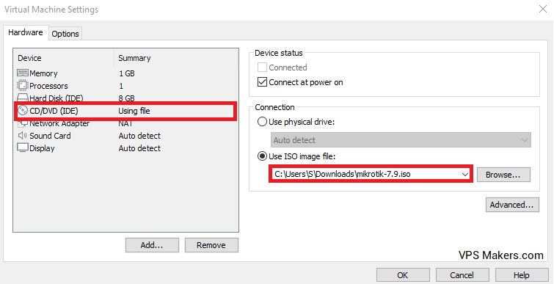Image resolution: width=554 pixels, height=284 pixels.
Task: Open the ISO image file path dropdown arrow
Action: click(464, 174)
